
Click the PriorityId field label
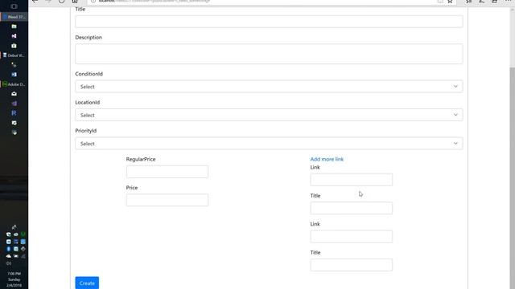point(86,130)
